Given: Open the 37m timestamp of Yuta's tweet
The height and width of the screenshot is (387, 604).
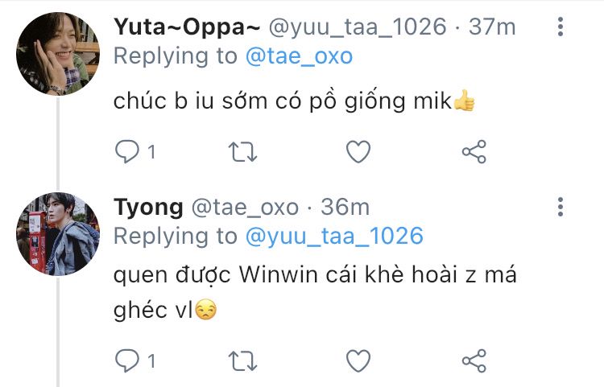Looking at the screenshot, I should pyautogui.click(x=493, y=27).
